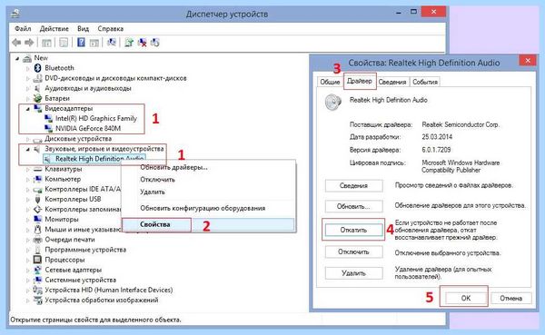Click the Forward arrow toolbar icon
The height and width of the screenshot is (335, 545).
[29, 43]
